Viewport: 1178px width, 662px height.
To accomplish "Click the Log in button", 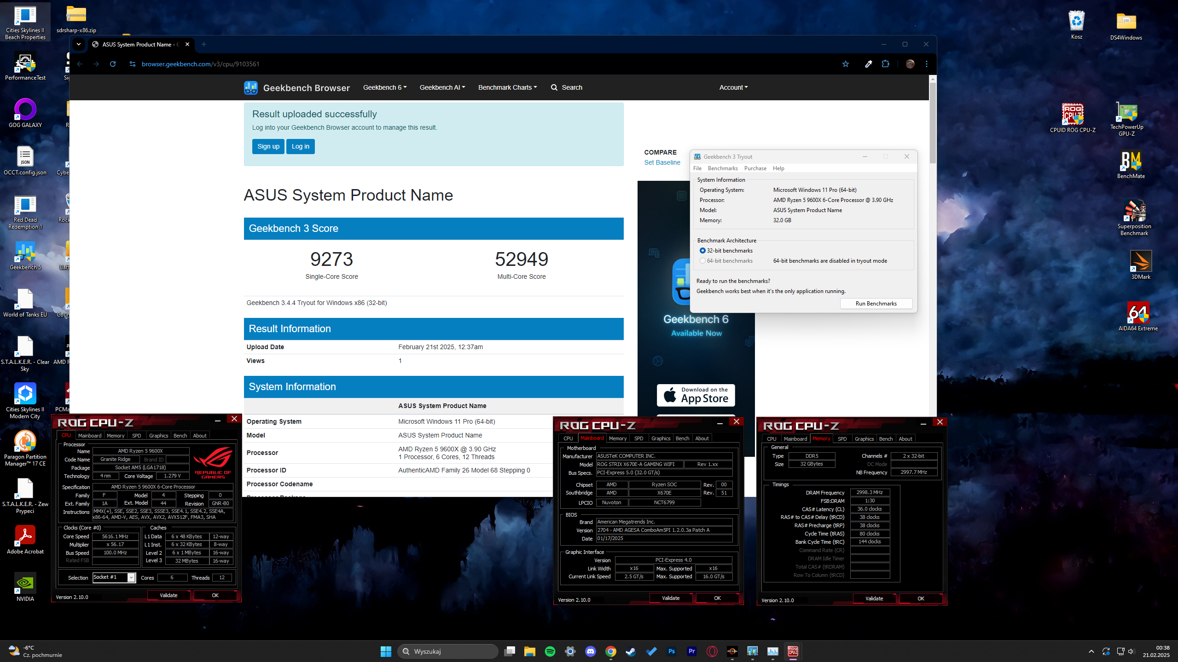I will click(301, 146).
